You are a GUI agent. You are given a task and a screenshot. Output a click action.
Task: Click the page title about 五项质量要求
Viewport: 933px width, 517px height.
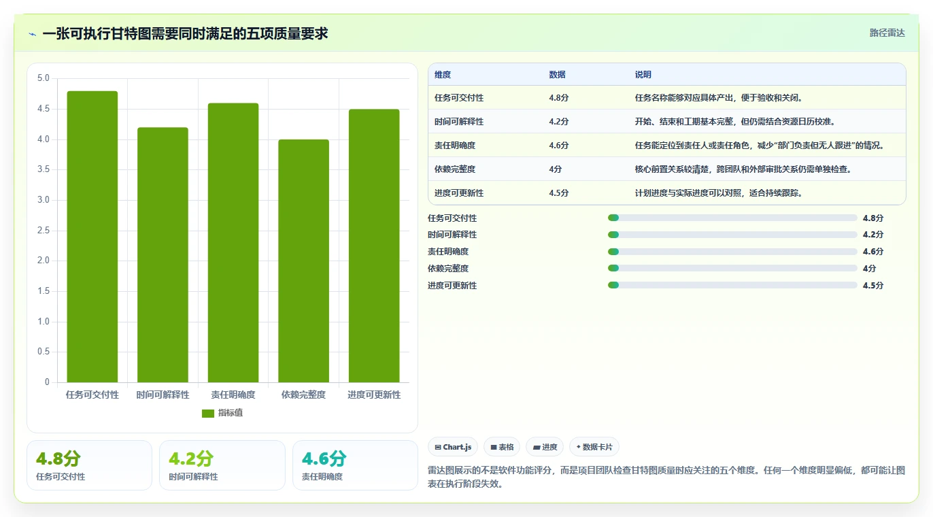(x=185, y=33)
